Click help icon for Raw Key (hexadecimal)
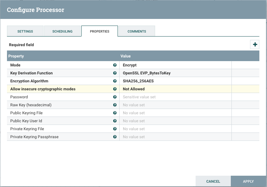 115,105
